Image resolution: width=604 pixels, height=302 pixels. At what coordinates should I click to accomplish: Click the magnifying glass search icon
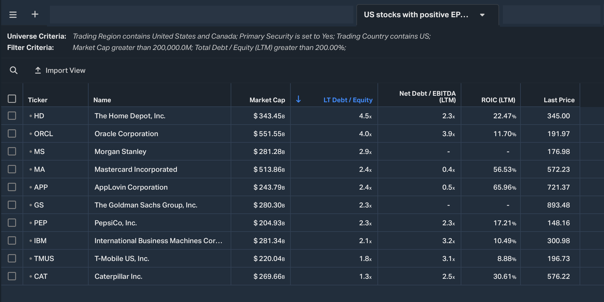coord(14,70)
